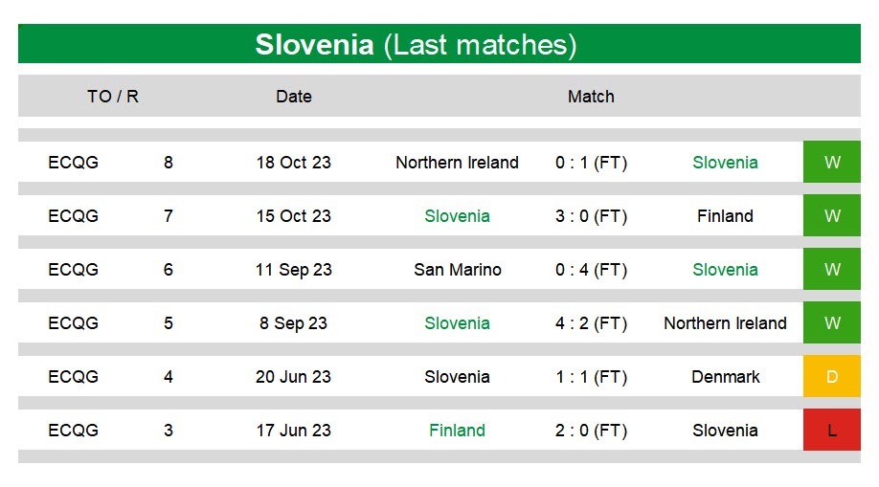Click the 3 : 0 (FT) score
This screenshot has height=487, width=879.
(x=591, y=216)
